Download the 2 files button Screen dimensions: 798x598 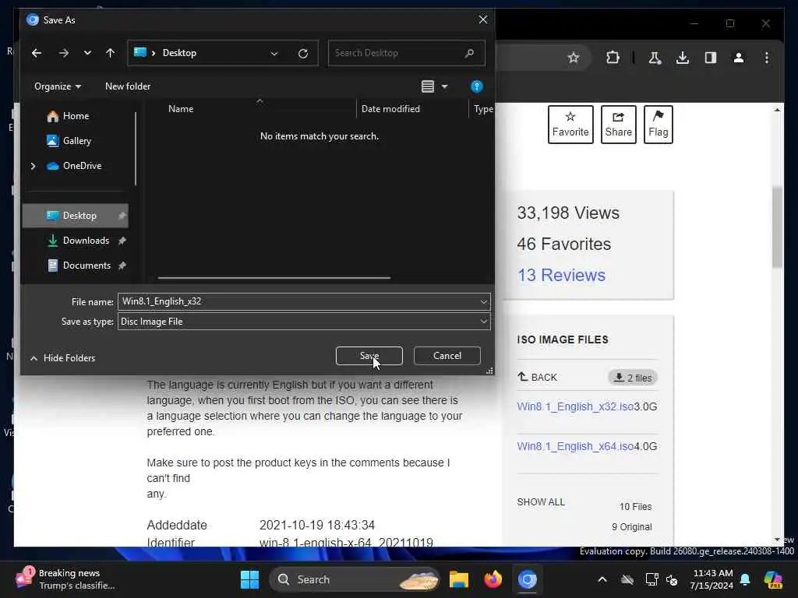pos(633,378)
